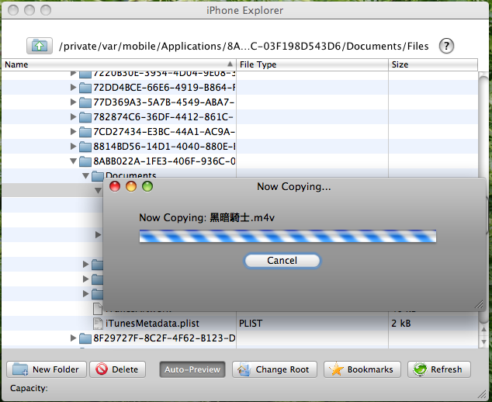Click the current path text
This screenshot has height=402, width=492.
pyautogui.click(x=244, y=46)
